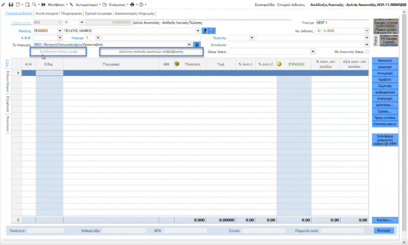Click the Αντιγραφή button
Viewport: 408px width, 245px height.
385,73
